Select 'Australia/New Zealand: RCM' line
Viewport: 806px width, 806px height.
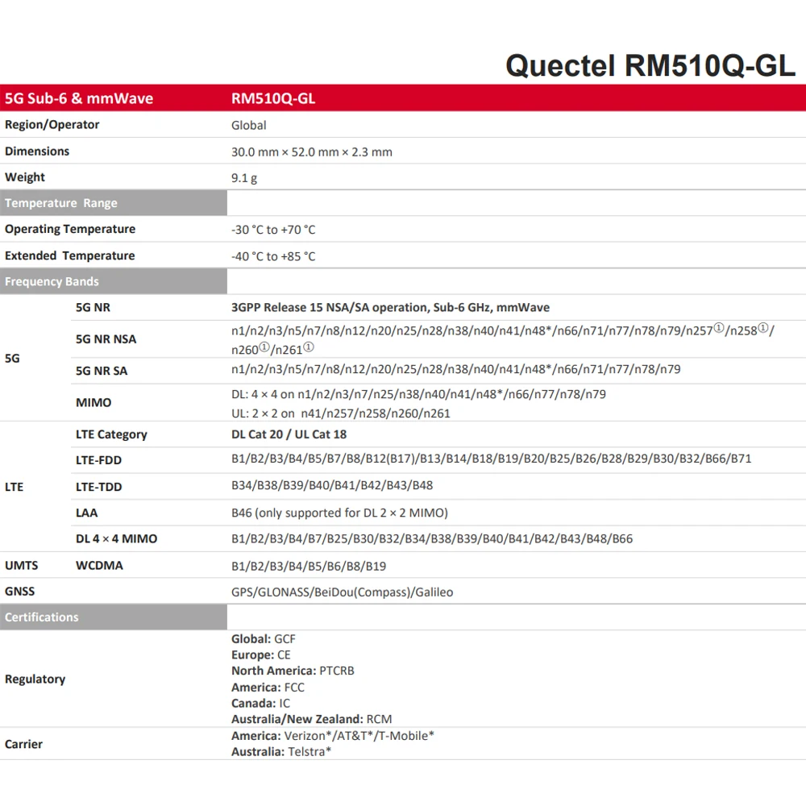[311, 719]
